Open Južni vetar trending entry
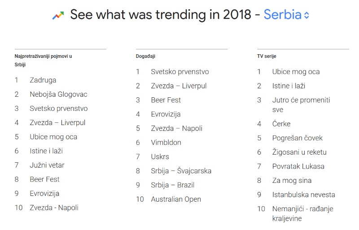 [47, 165]
